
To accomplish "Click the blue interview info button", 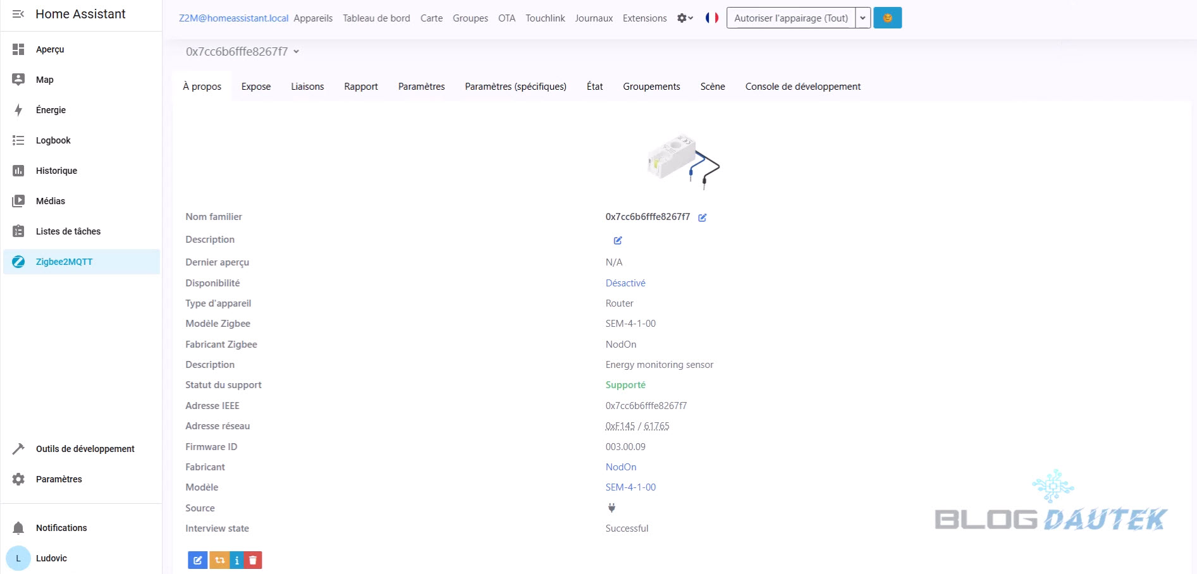I will (236, 560).
